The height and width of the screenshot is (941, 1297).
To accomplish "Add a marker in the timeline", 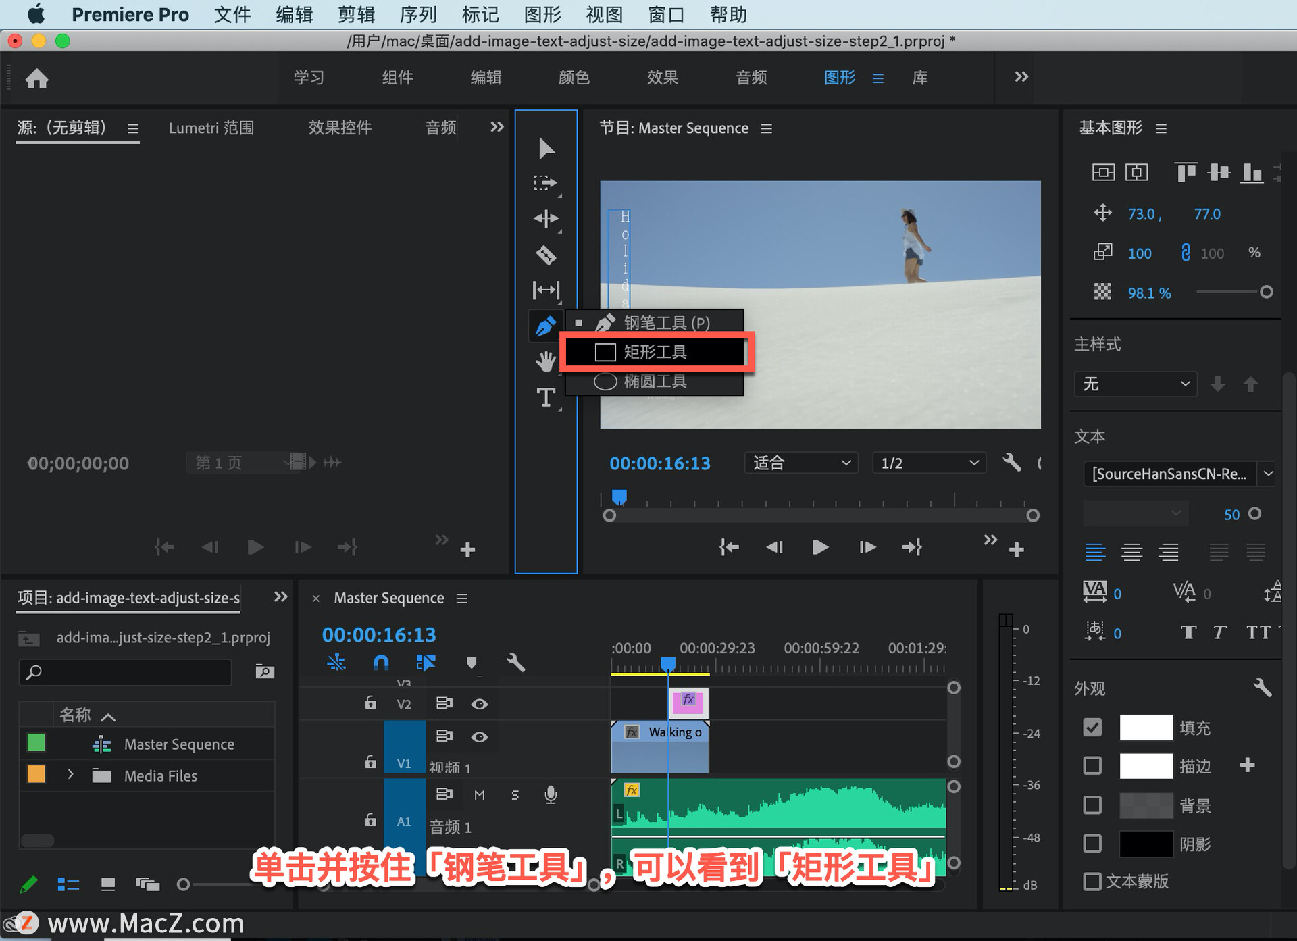I will pyautogui.click(x=472, y=663).
